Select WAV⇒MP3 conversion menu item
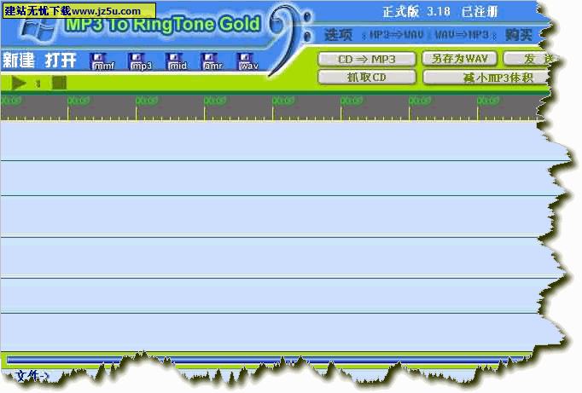Screen dimensions: 582x393 462,35
